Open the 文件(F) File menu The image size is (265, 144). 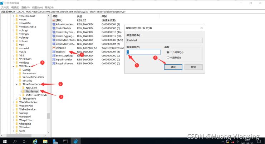[5, 8]
